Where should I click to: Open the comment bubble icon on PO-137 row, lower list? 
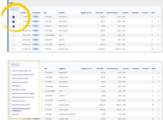[159, 82]
